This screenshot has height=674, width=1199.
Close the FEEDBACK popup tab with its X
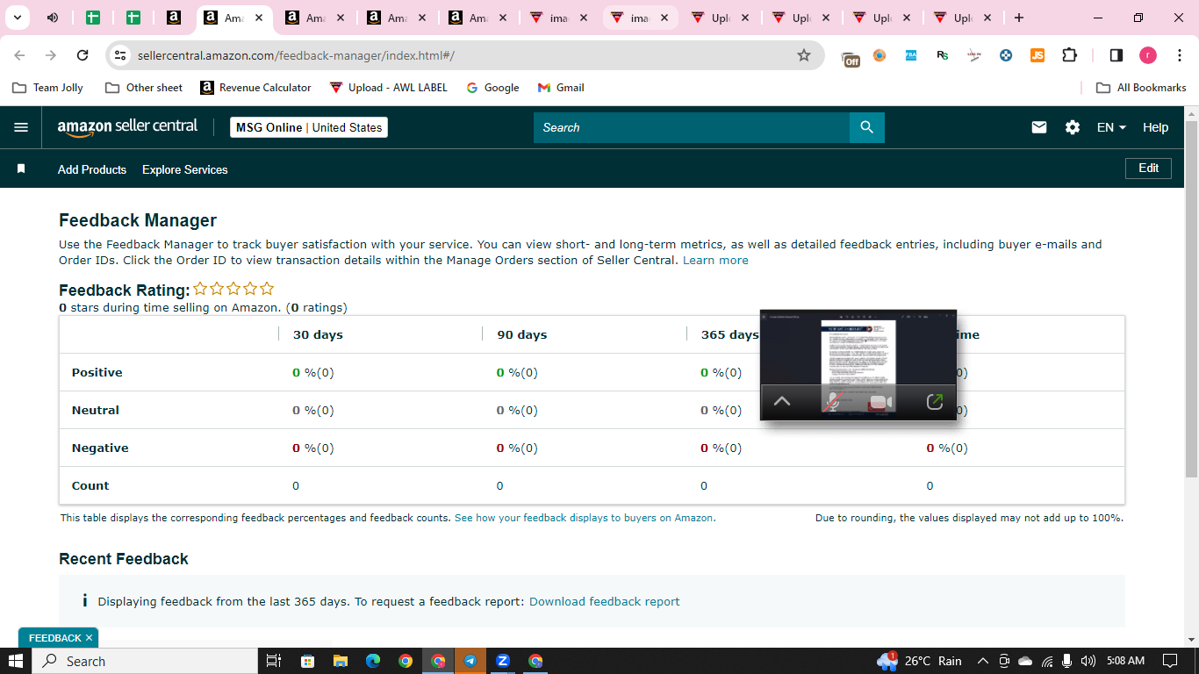[x=89, y=638]
